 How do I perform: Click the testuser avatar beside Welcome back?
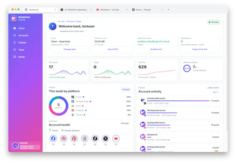[53, 26]
